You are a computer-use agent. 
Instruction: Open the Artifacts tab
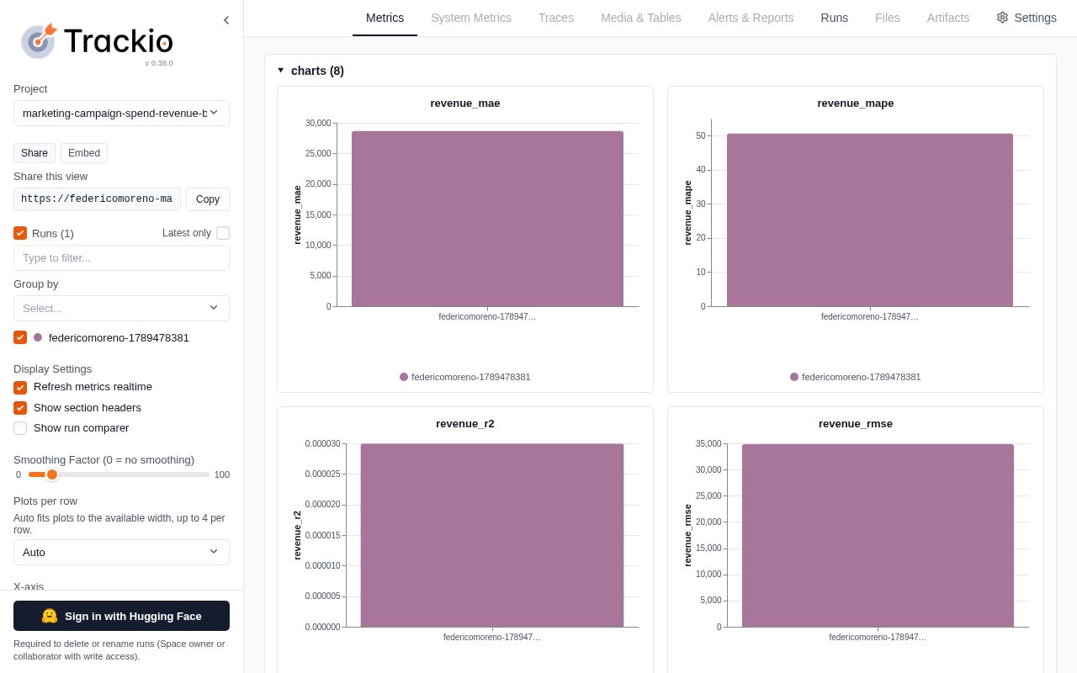coord(948,18)
